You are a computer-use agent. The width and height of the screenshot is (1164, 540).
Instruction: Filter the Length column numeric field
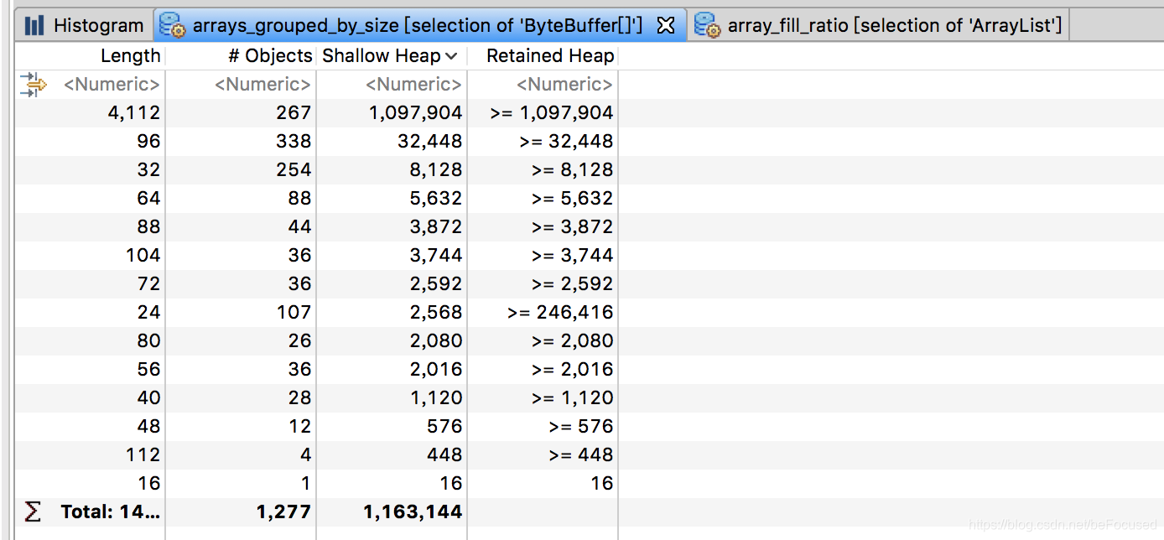(x=112, y=85)
